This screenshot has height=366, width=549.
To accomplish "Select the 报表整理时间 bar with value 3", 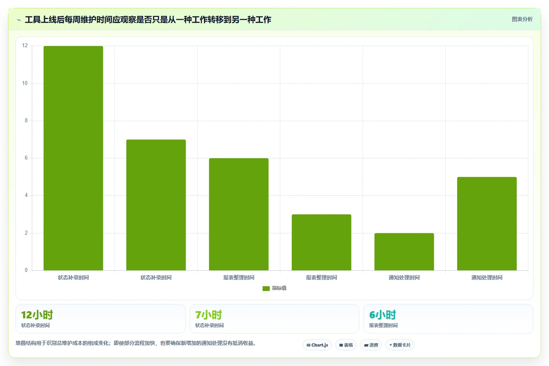I will (321, 243).
